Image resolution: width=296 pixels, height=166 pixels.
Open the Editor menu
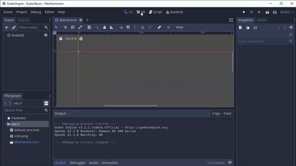pos(49,12)
